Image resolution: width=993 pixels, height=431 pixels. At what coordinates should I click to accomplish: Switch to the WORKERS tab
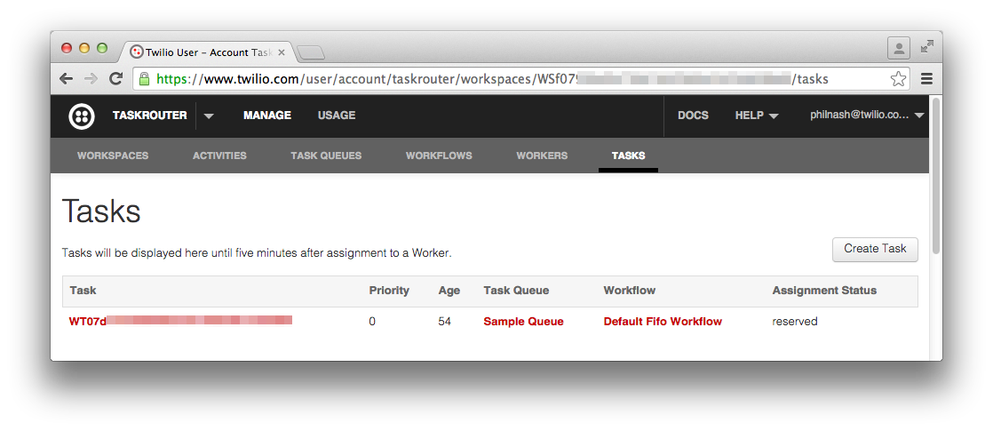pyautogui.click(x=542, y=156)
